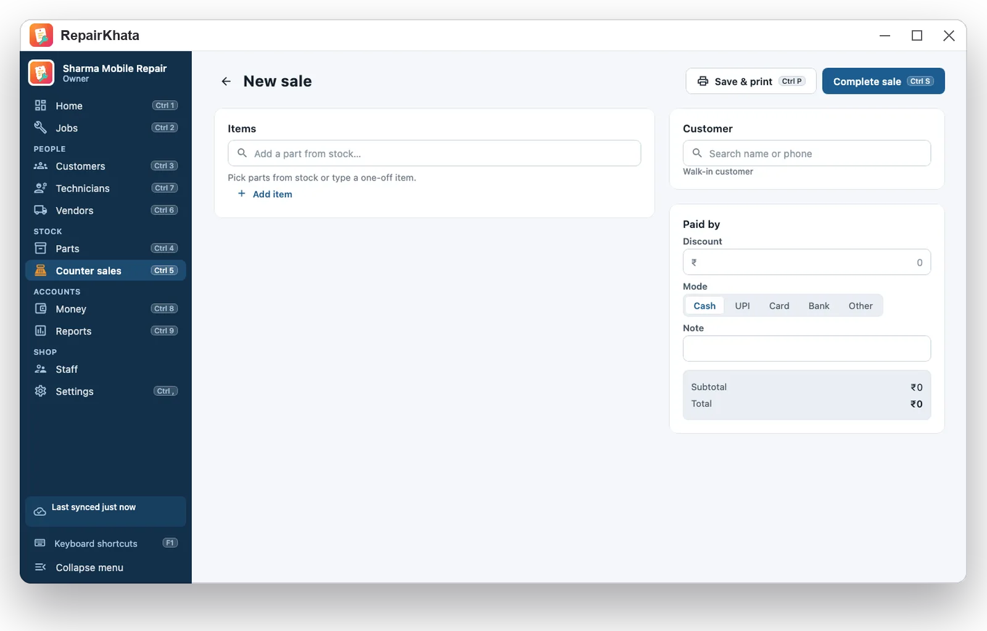
Task: Click the Collapse menu icon
Action: (41, 567)
